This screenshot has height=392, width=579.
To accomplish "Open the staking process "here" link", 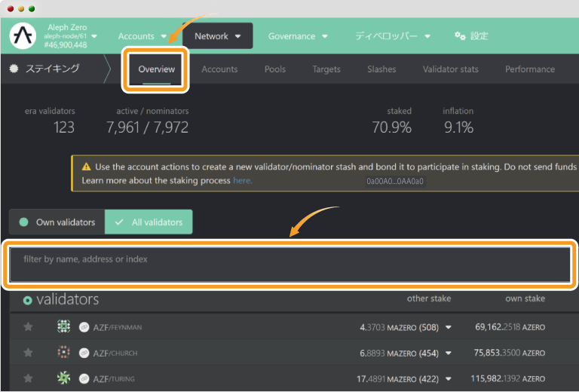I will click(x=242, y=181).
